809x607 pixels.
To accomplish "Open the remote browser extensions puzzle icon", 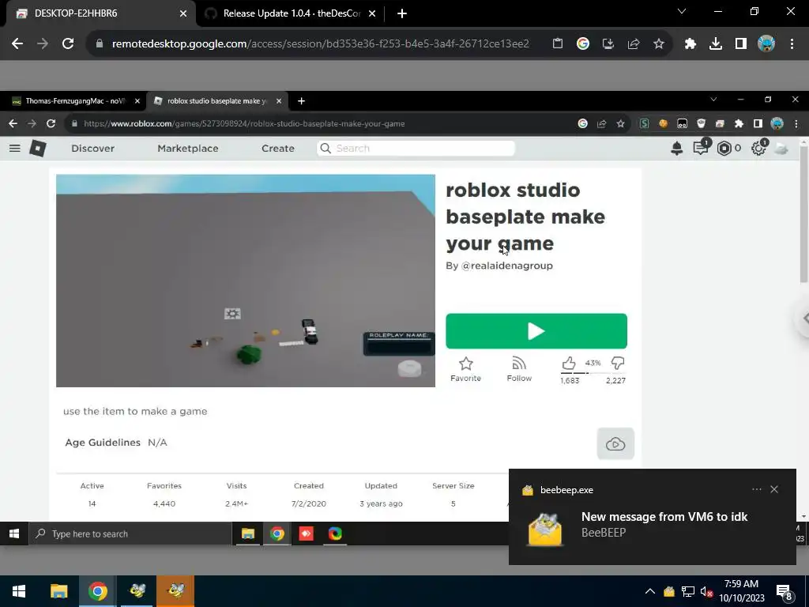I will [x=739, y=123].
